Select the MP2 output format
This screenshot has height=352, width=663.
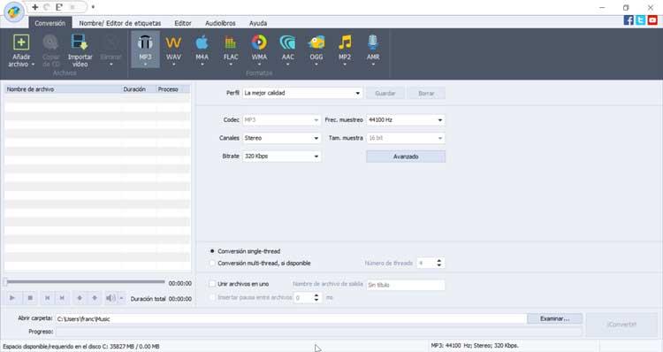coord(345,49)
